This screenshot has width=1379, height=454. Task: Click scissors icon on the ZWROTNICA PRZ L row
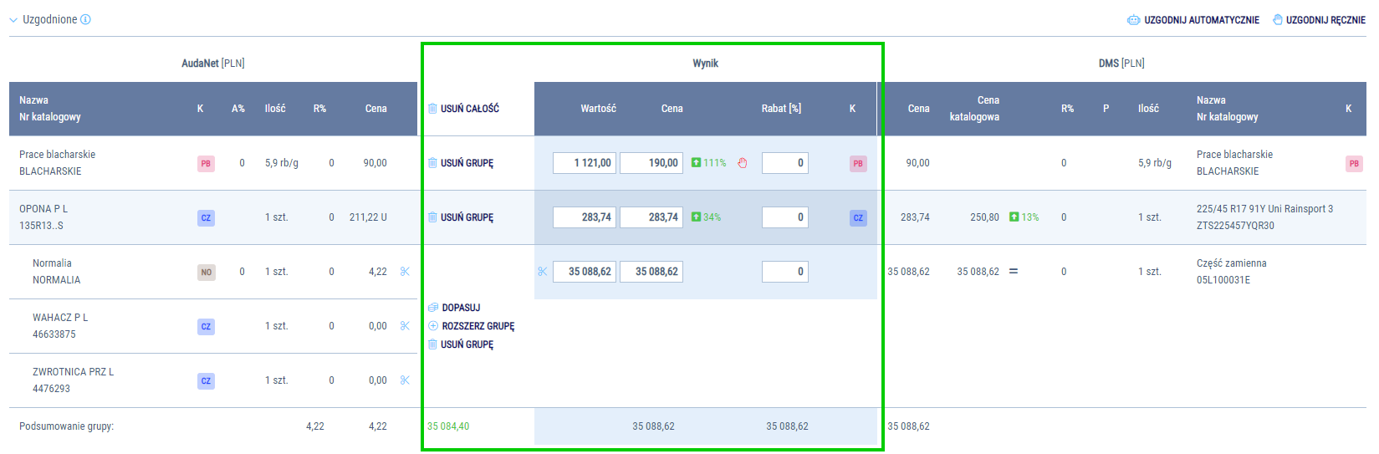pos(405,380)
